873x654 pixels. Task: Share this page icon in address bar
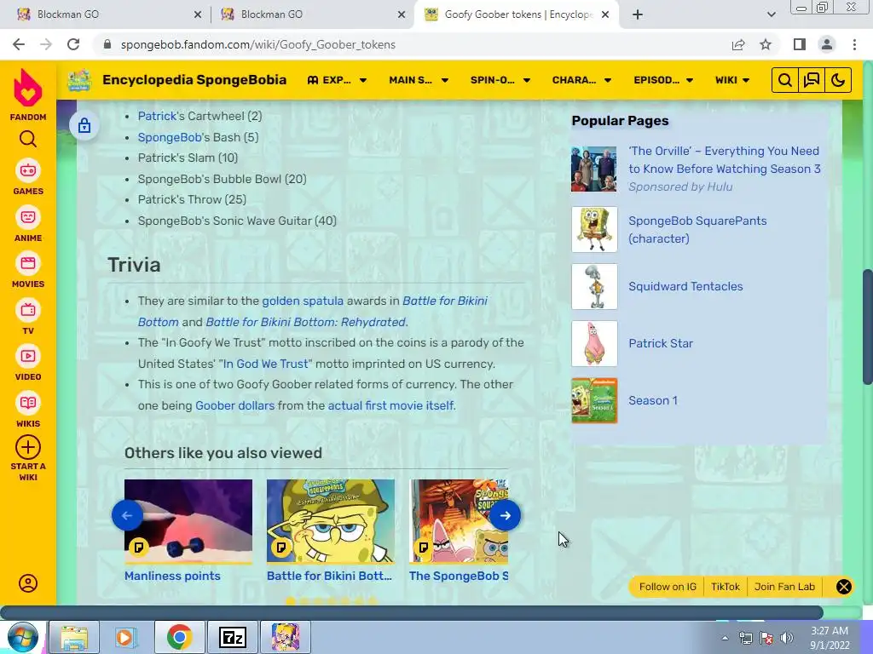click(738, 44)
